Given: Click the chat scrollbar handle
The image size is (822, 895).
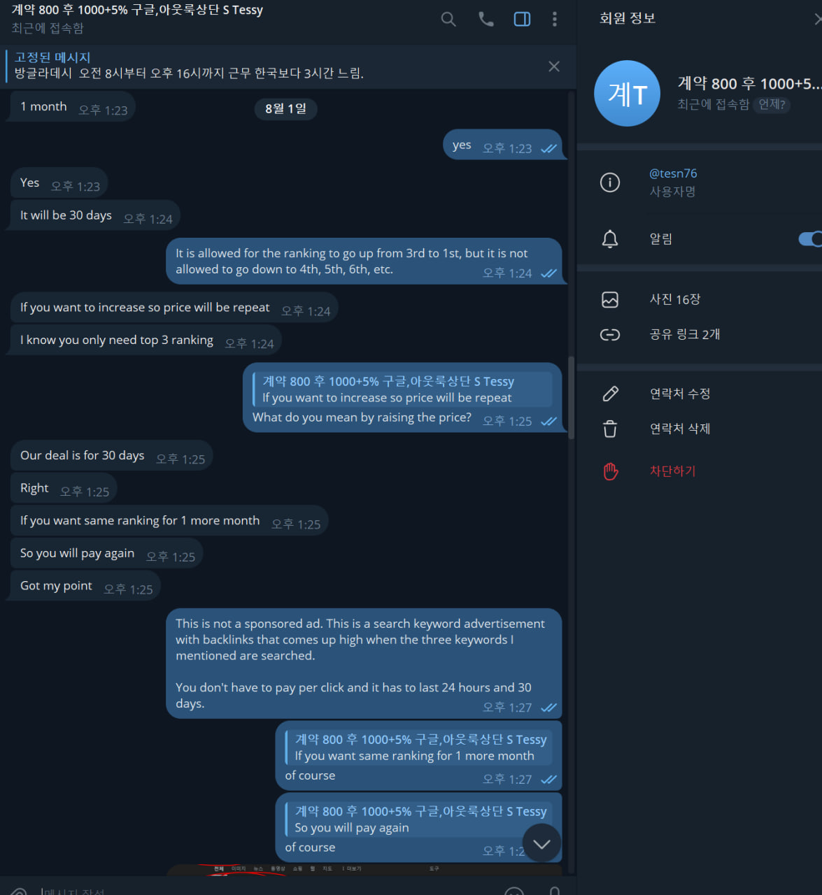Looking at the screenshot, I should tap(572, 397).
